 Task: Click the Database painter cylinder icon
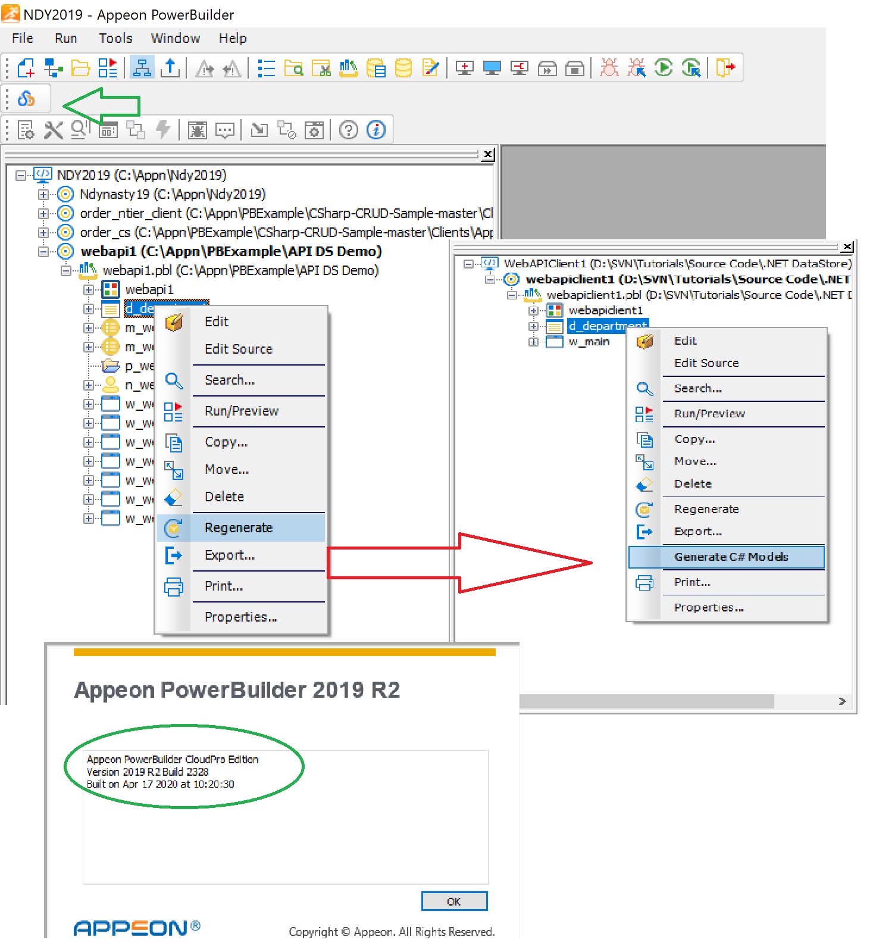pos(403,68)
